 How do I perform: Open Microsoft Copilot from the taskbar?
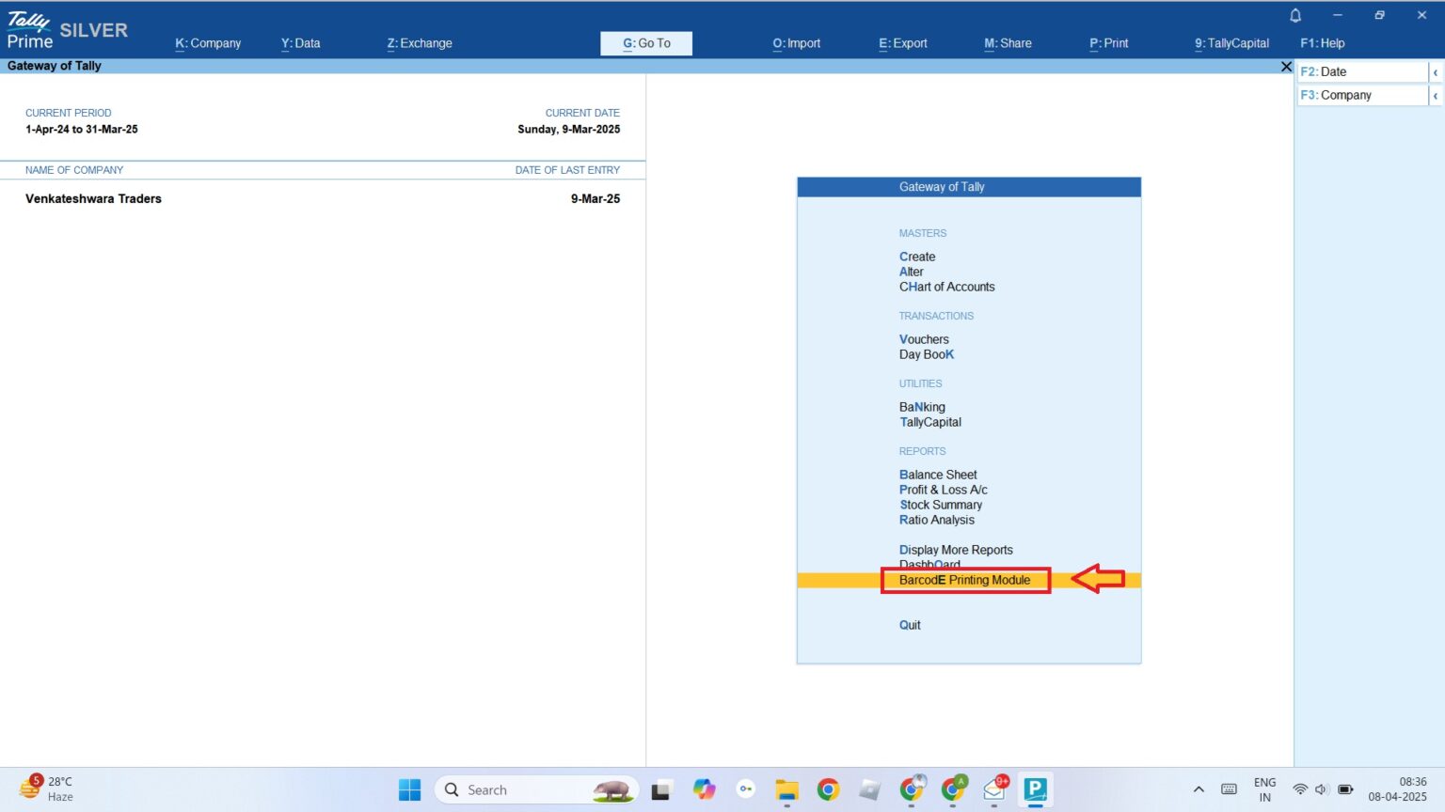705,789
